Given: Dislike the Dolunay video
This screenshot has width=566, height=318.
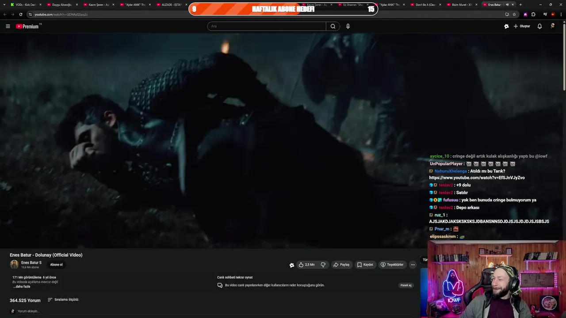Looking at the screenshot, I should [x=323, y=265].
